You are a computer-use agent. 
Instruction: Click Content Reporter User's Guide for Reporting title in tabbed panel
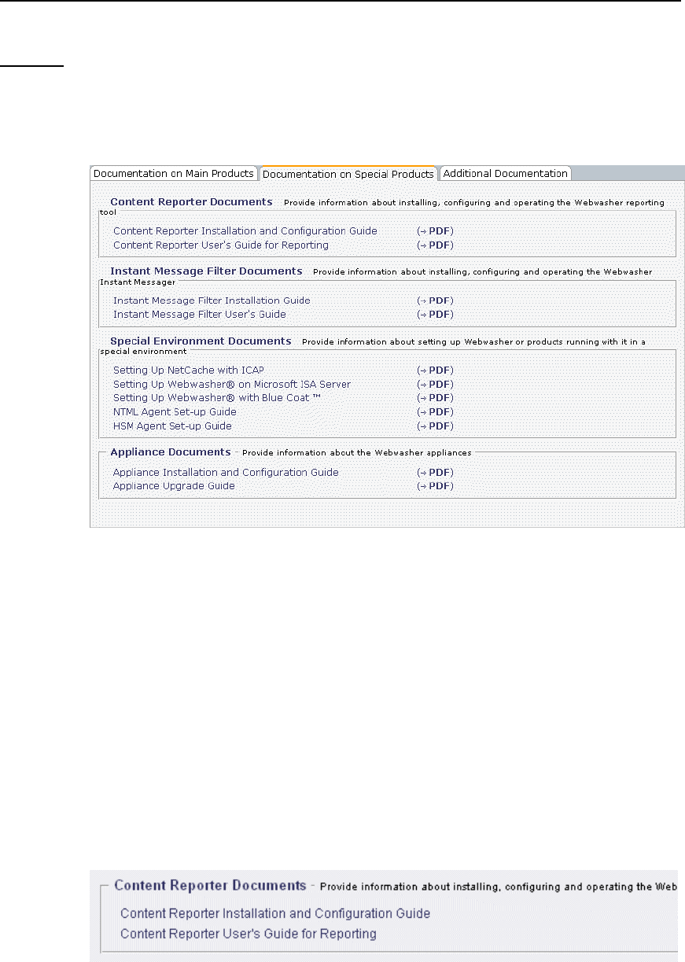coord(221,245)
